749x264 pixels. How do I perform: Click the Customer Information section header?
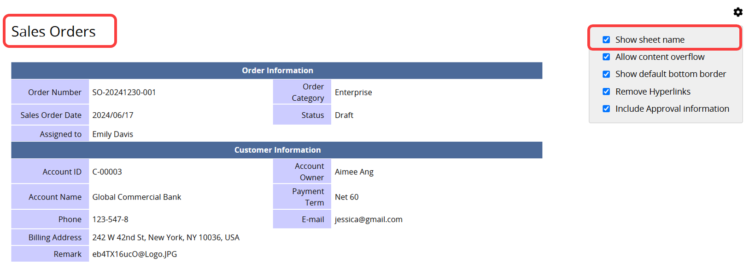[277, 150]
